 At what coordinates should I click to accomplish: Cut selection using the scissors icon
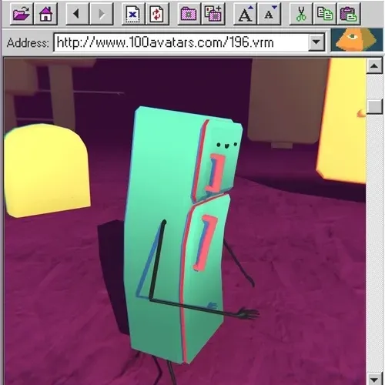(x=301, y=14)
